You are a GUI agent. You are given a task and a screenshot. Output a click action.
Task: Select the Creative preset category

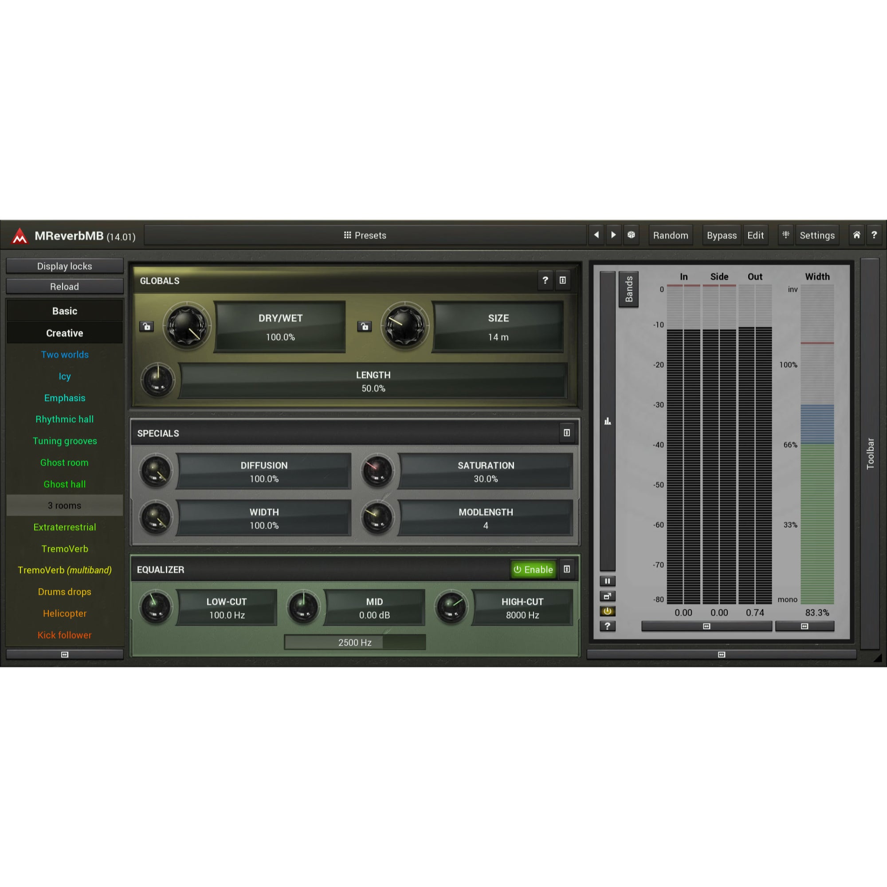65,333
